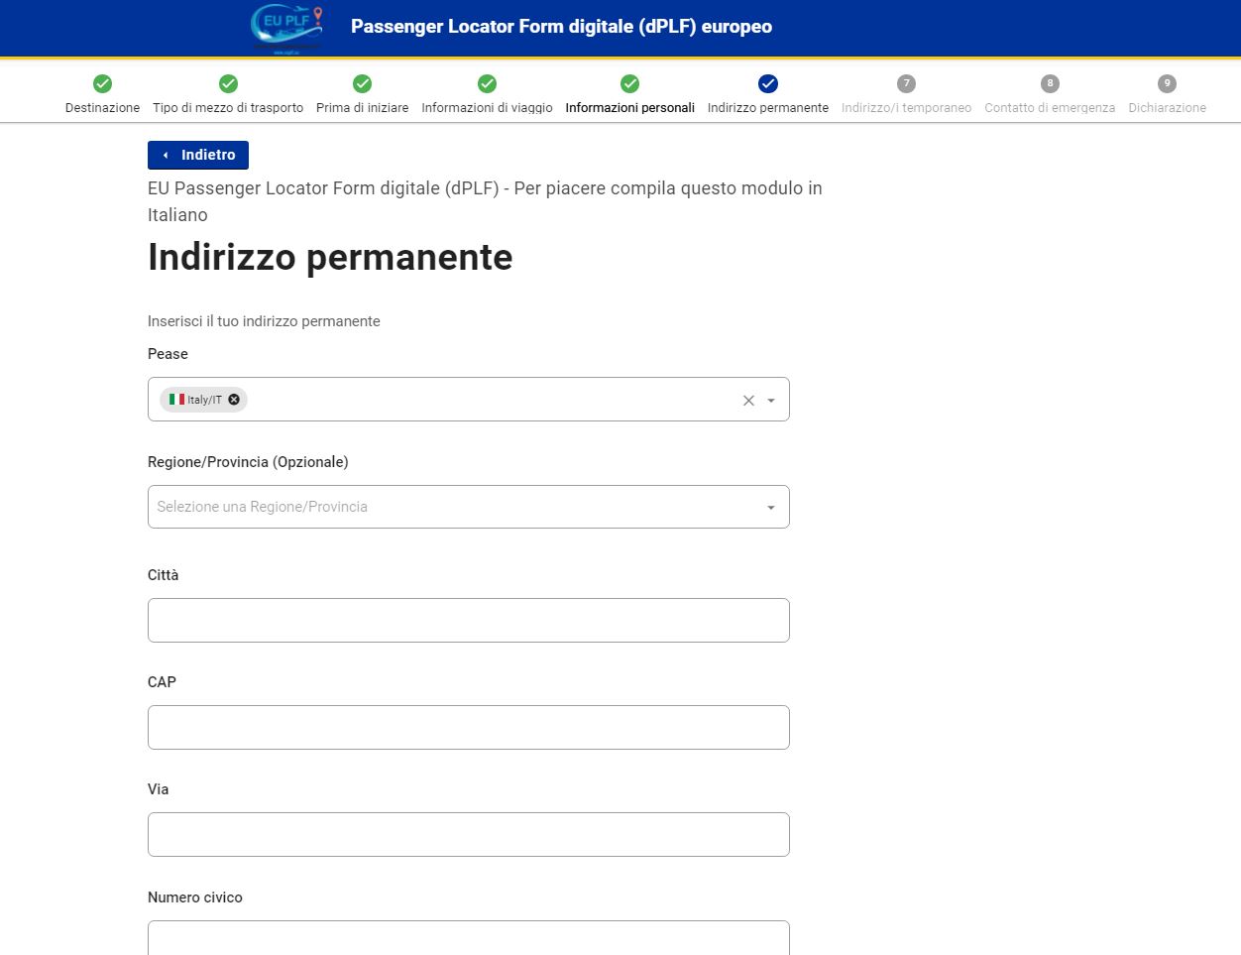Click the Prima di iniziare step checkmark

coord(363,83)
